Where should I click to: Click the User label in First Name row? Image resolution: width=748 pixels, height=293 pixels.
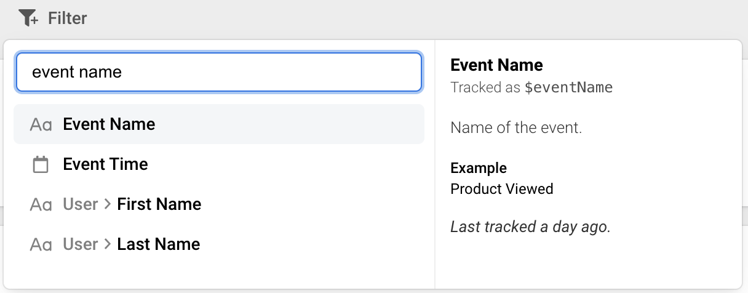(81, 204)
